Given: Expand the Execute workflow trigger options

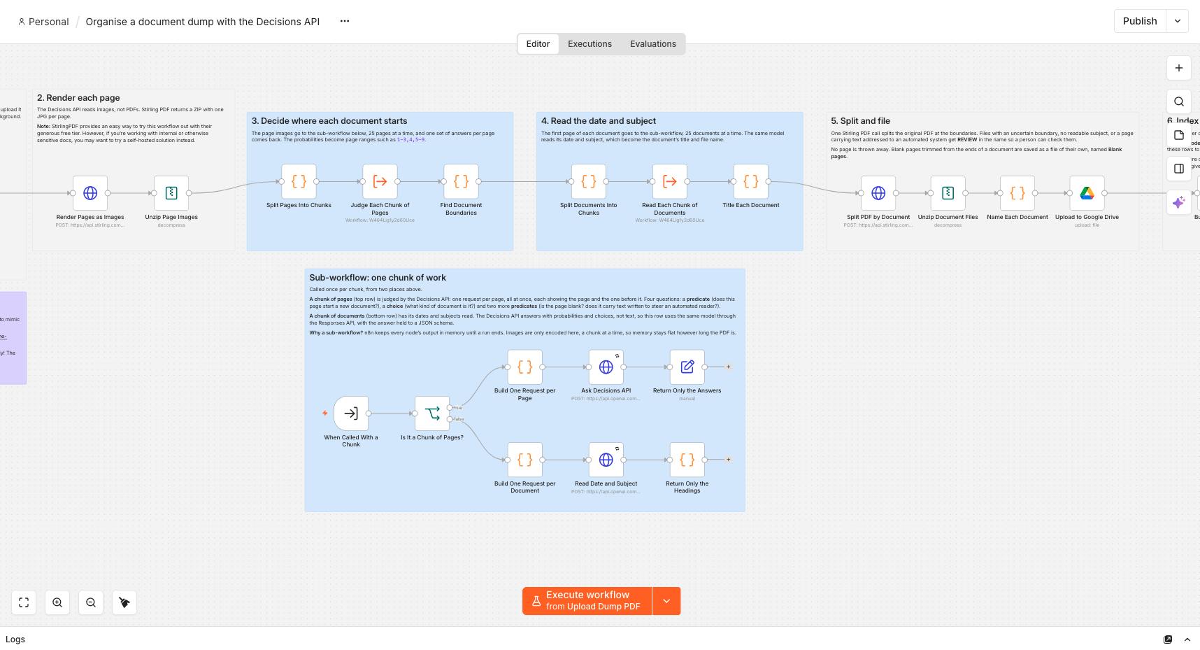Looking at the screenshot, I should click(x=666, y=601).
